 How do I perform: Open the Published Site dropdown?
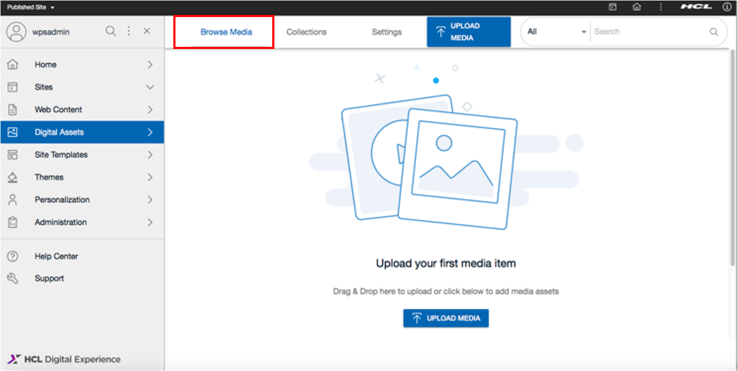tap(31, 7)
